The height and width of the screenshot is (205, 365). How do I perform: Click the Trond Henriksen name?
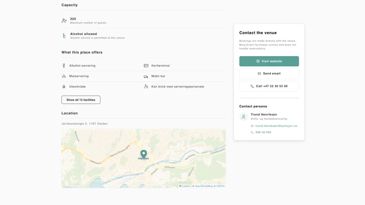click(x=264, y=114)
